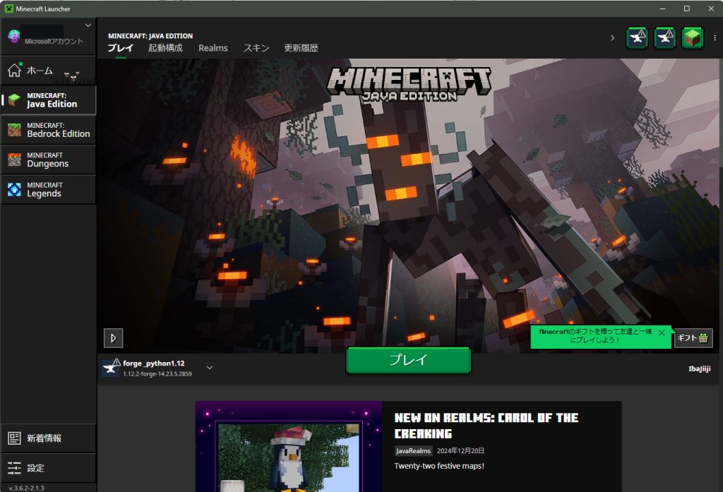Expand quick-launch list with chevron arrow
The image size is (723, 492).
pos(612,38)
